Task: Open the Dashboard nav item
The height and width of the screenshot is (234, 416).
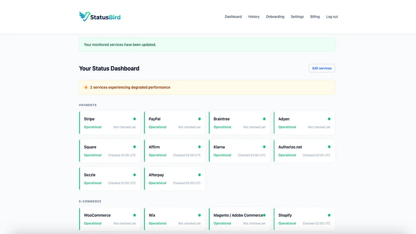Action: [233, 17]
